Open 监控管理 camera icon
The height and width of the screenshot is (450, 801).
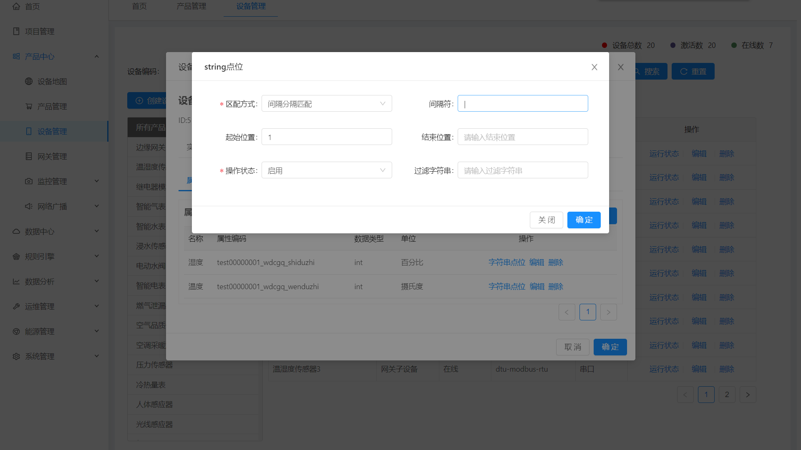point(28,181)
